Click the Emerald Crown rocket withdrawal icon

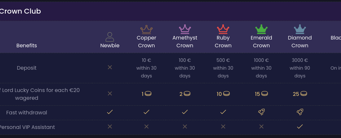pos(261,112)
